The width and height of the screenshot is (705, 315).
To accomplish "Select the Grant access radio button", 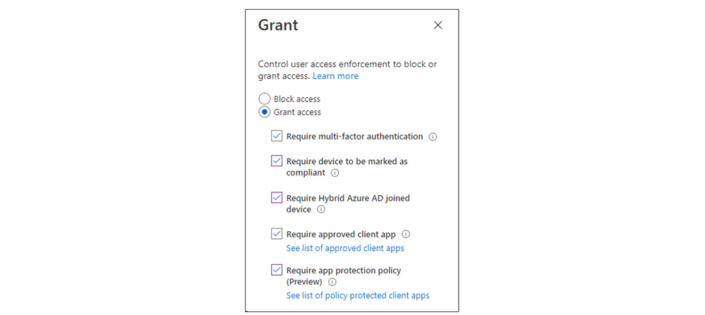I will coord(265,112).
